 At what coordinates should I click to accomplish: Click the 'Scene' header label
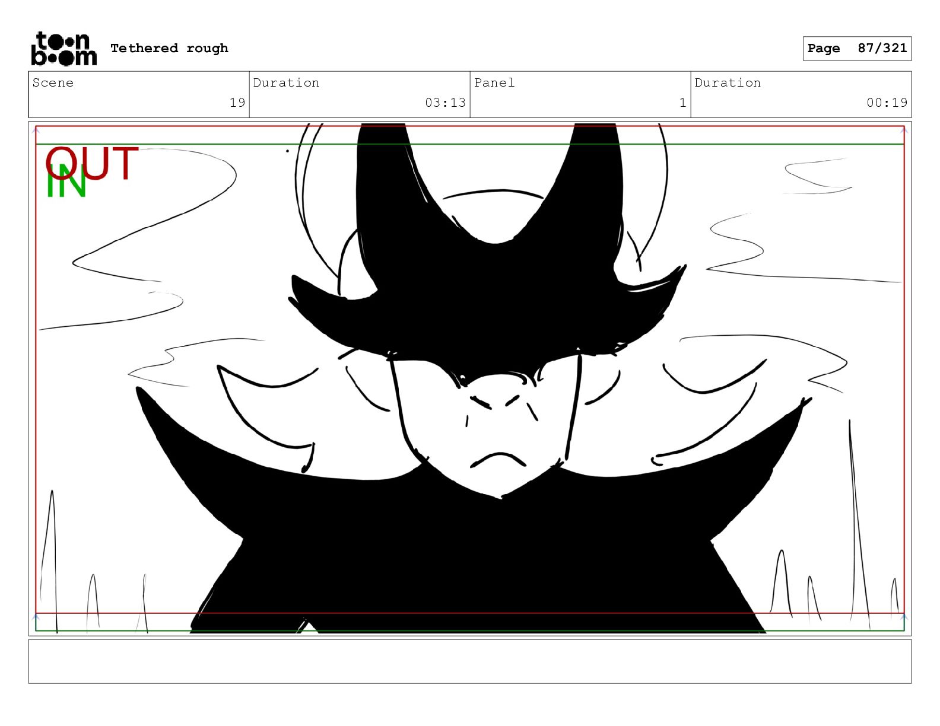tap(53, 82)
